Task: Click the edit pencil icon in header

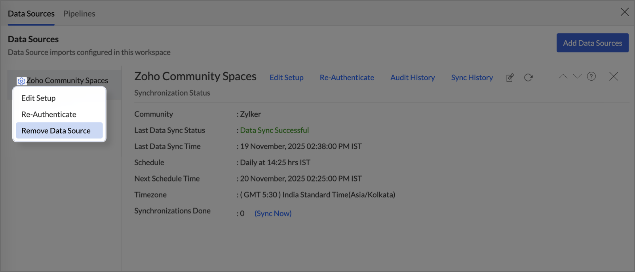Action: click(510, 77)
